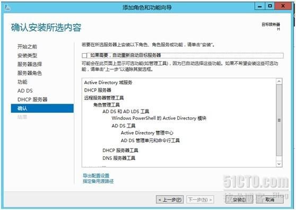Viewport: 296px width, 210px height.
Task: Select DHCP 服务器工具 entry
Action: pyautogui.click(x=120, y=150)
